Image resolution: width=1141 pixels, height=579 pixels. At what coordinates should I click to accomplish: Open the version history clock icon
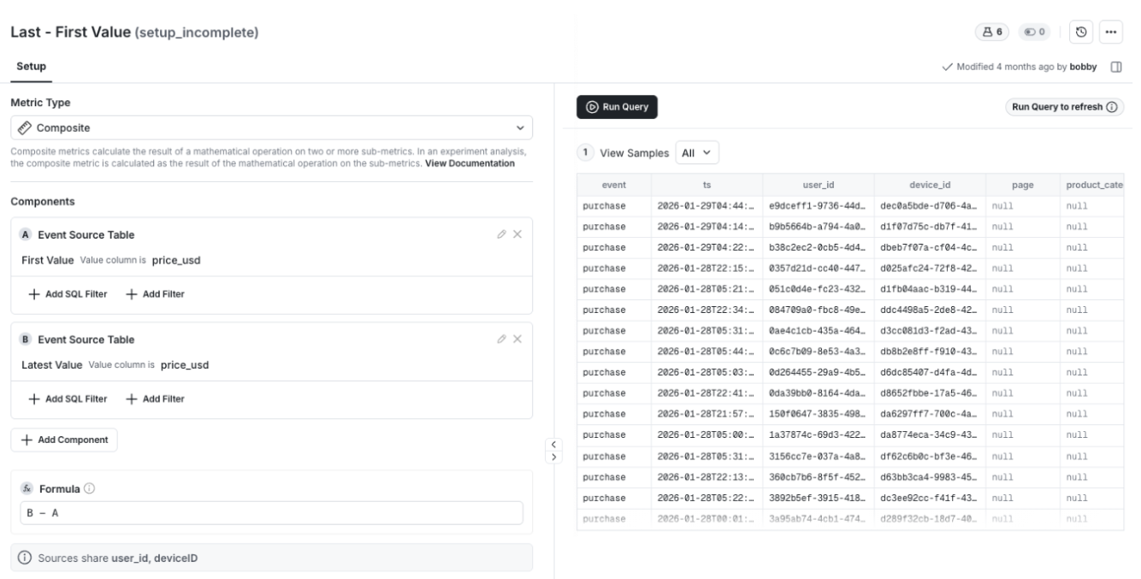[1081, 32]
